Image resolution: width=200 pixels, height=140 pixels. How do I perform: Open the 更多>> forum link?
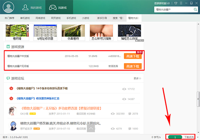coord(137,78)
